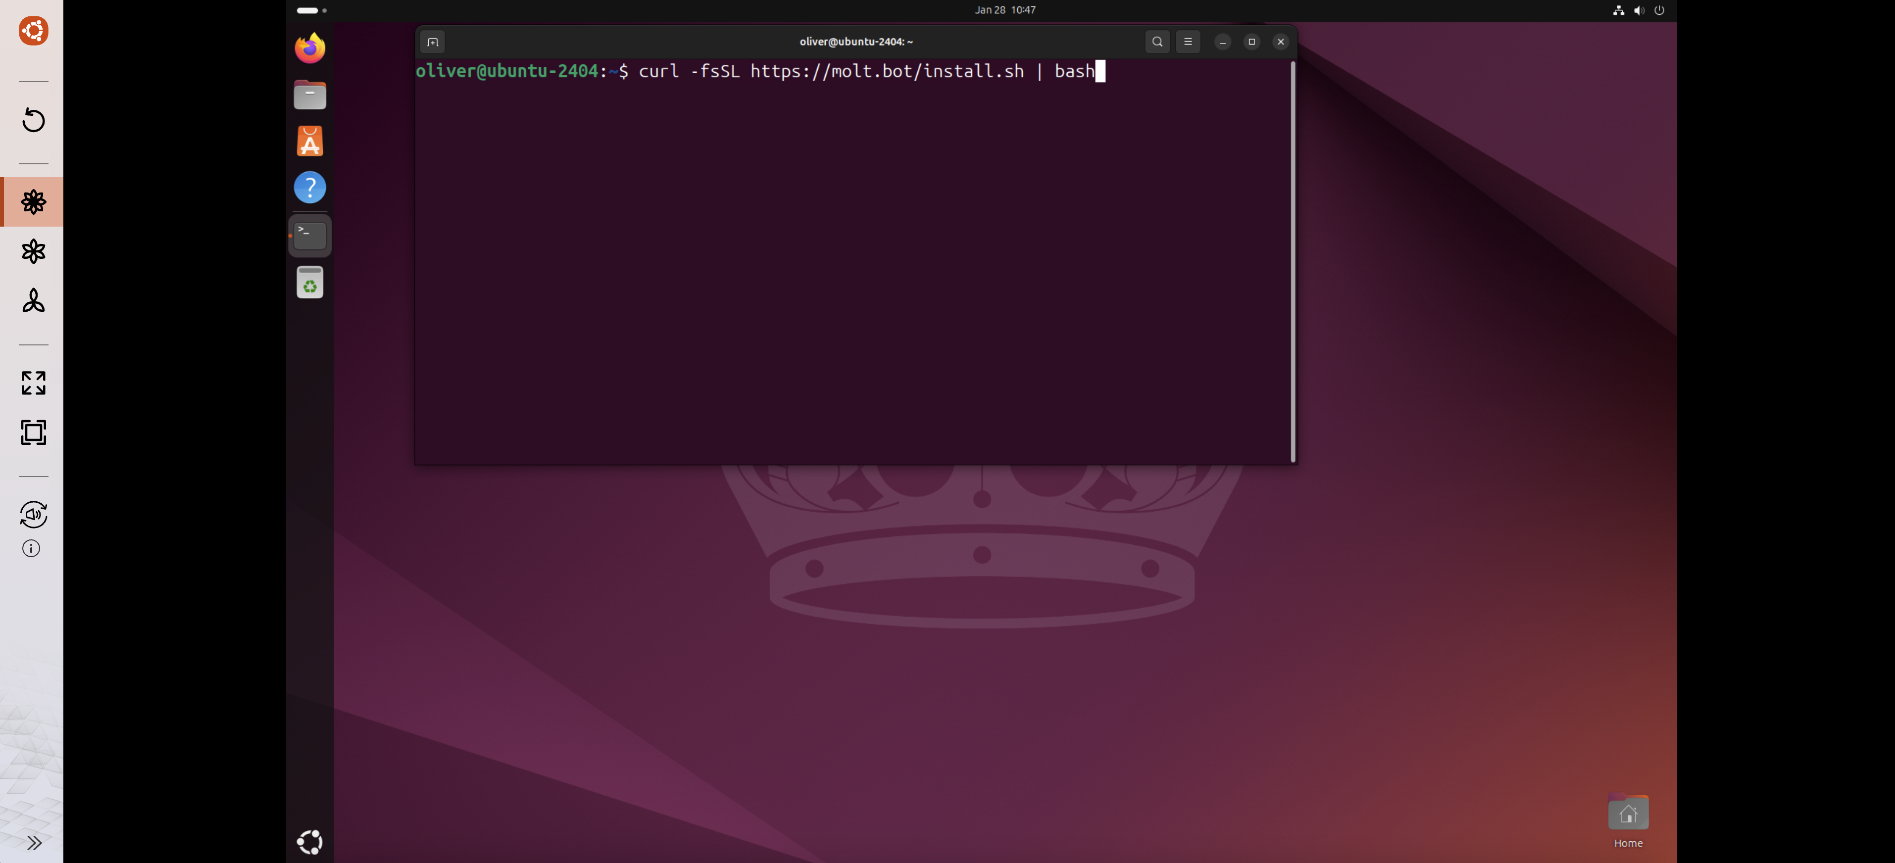Click the reset arrow in left sidebar
The image size is (1895, 863).
33,120
